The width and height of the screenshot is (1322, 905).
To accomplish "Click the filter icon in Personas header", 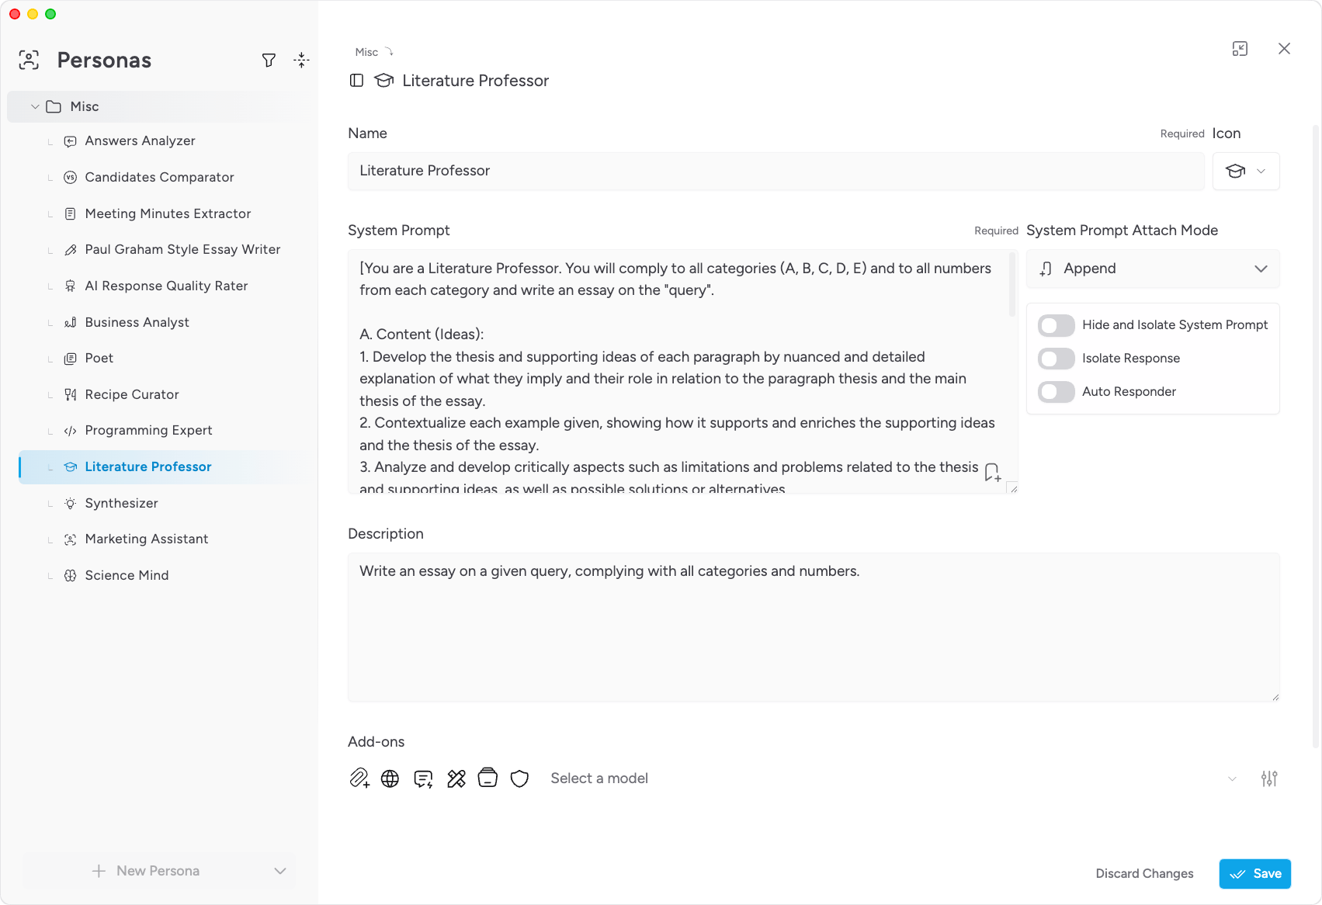I will (x=269, y=61).
